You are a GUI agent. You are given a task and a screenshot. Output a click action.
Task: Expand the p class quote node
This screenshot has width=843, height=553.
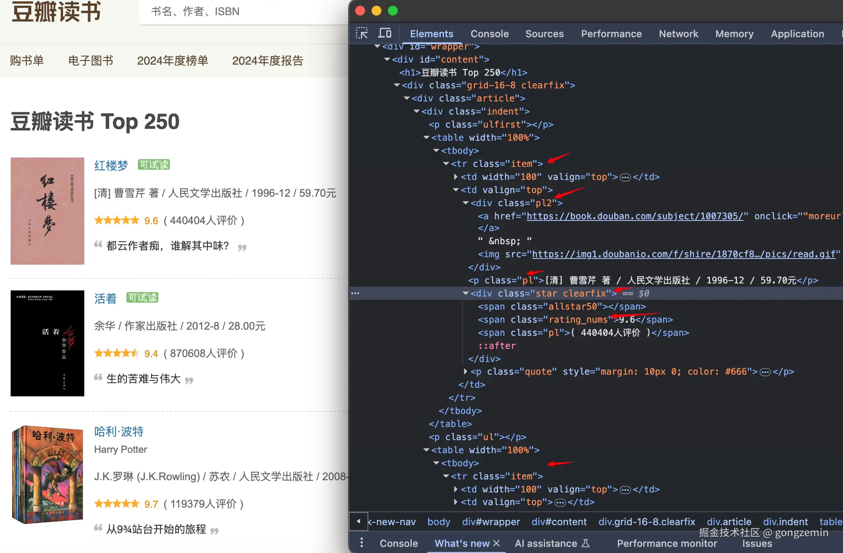pos(466,371)
